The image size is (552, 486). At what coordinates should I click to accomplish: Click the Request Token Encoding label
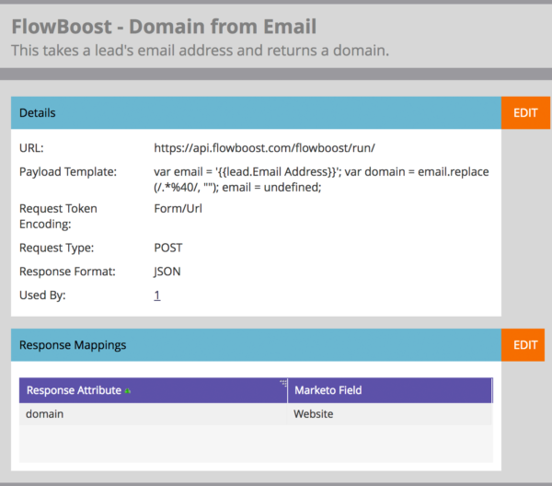tap(58, 216)
